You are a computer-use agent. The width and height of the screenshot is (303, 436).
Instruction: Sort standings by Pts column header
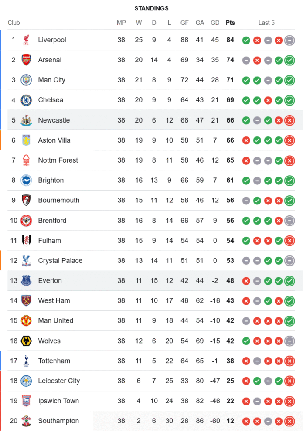(x=230, y=23)
